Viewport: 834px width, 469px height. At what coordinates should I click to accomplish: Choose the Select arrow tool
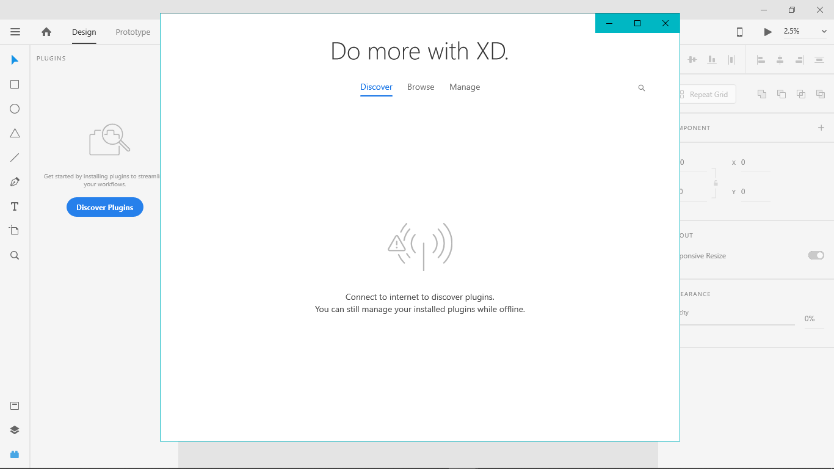pyautogui.click(x=15, y=60)
